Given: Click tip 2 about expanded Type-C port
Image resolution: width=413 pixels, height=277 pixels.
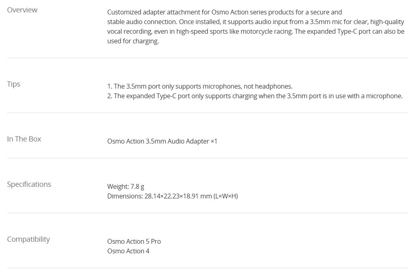Looking at the screenshot, I should pos(255,96).
